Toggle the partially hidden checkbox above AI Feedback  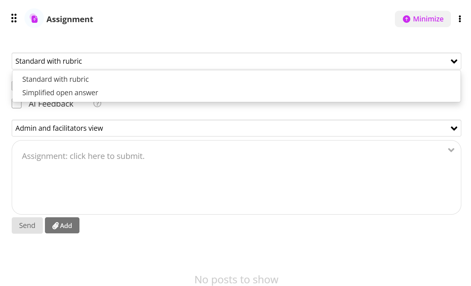(12, 86)
